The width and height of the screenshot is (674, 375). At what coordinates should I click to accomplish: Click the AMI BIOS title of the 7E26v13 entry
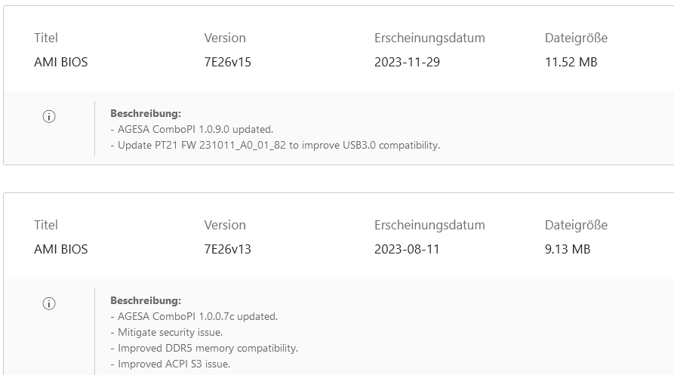click(61, 250)
